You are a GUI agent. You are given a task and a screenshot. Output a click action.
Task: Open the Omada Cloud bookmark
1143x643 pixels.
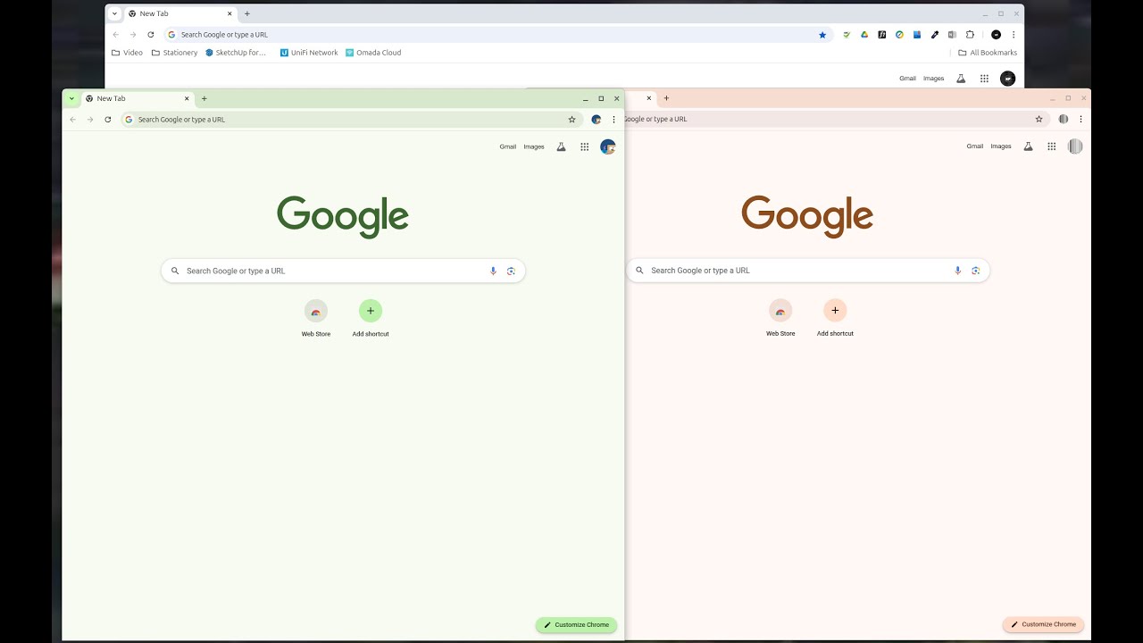pos(373,53)
